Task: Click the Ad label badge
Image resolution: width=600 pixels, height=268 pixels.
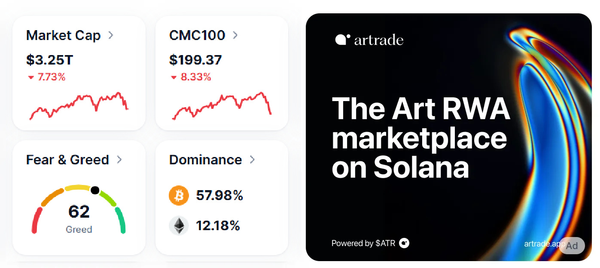Action: 572,246
